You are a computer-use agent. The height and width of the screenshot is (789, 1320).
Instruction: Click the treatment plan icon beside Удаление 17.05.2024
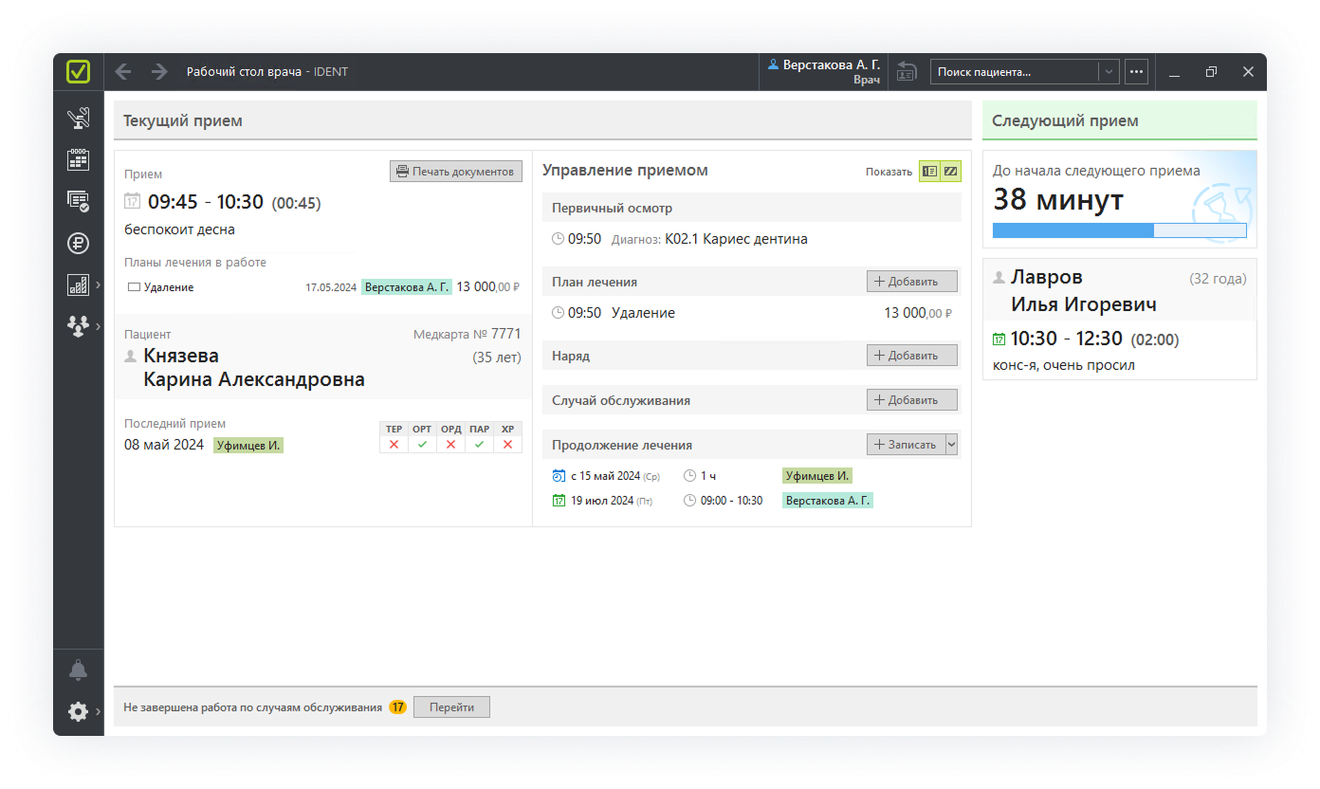[x=134, y=286]
